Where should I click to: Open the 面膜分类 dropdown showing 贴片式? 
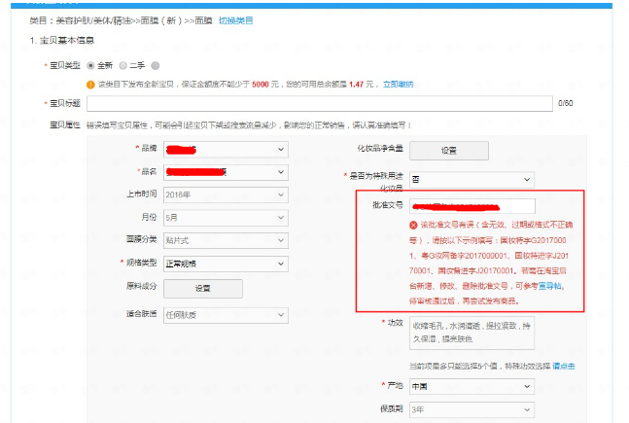(226, 239)
